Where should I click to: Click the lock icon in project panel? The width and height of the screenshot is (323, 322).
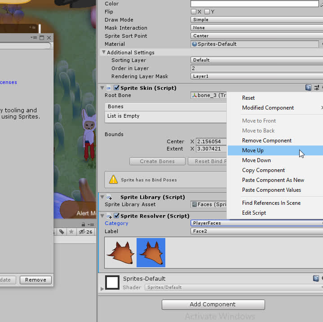(x=83, y=224)
